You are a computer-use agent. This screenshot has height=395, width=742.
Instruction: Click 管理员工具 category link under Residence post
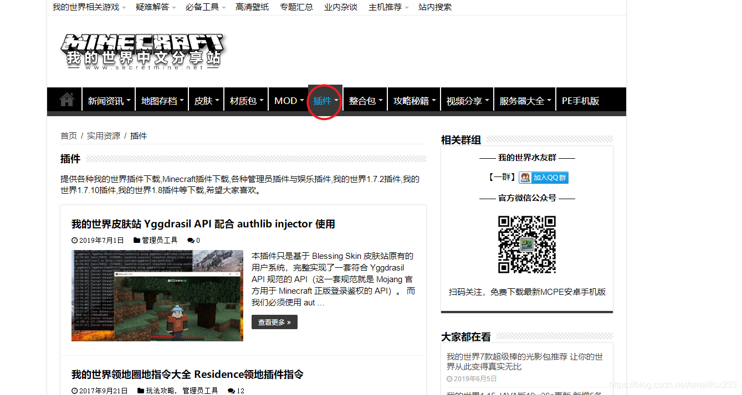(200, 391)
